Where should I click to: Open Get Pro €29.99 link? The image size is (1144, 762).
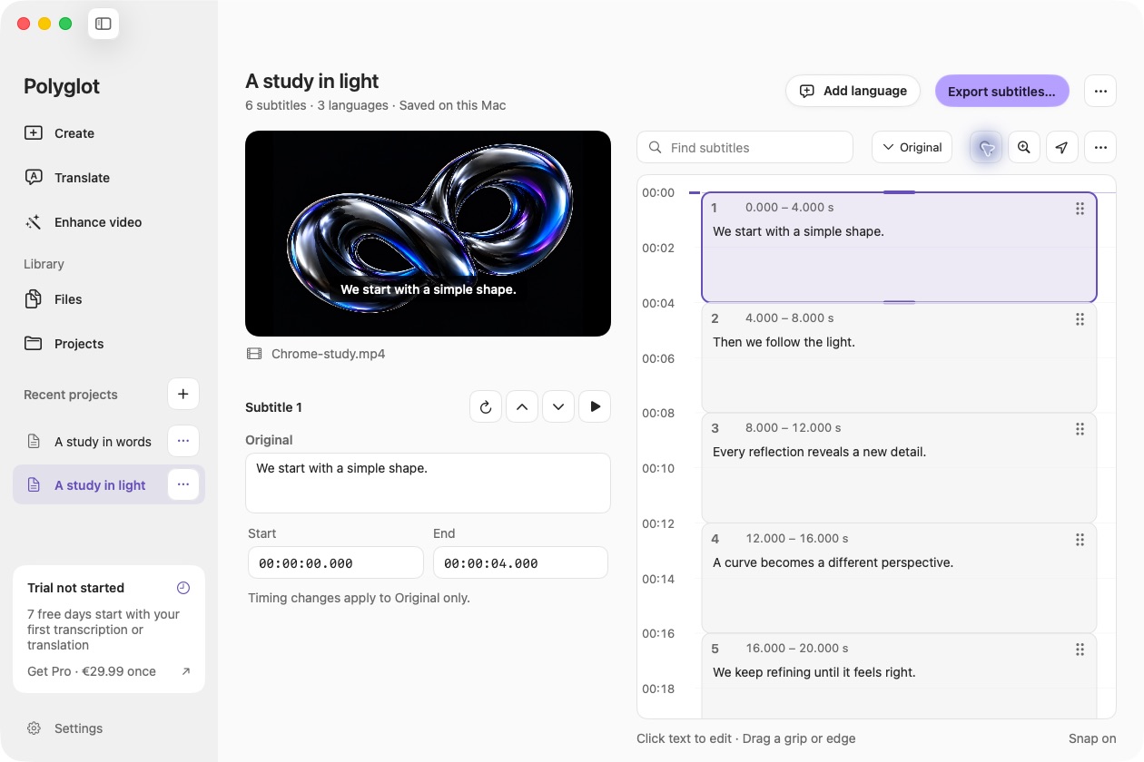(109, 671)
